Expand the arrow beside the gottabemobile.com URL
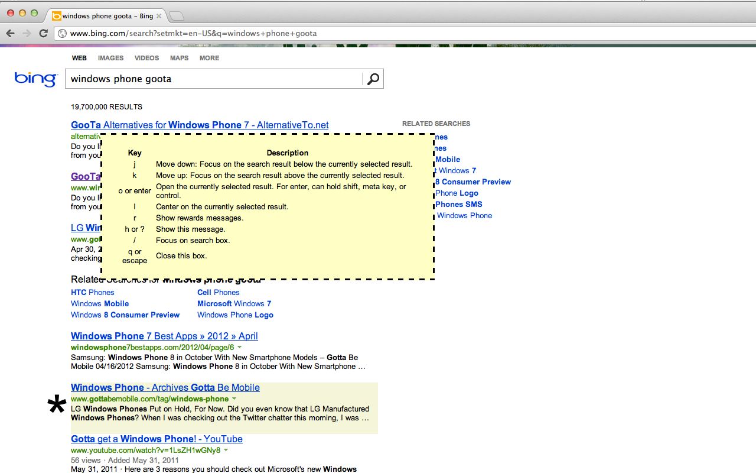Viewport: 756px width, 473px height. [x=234, y=399]
